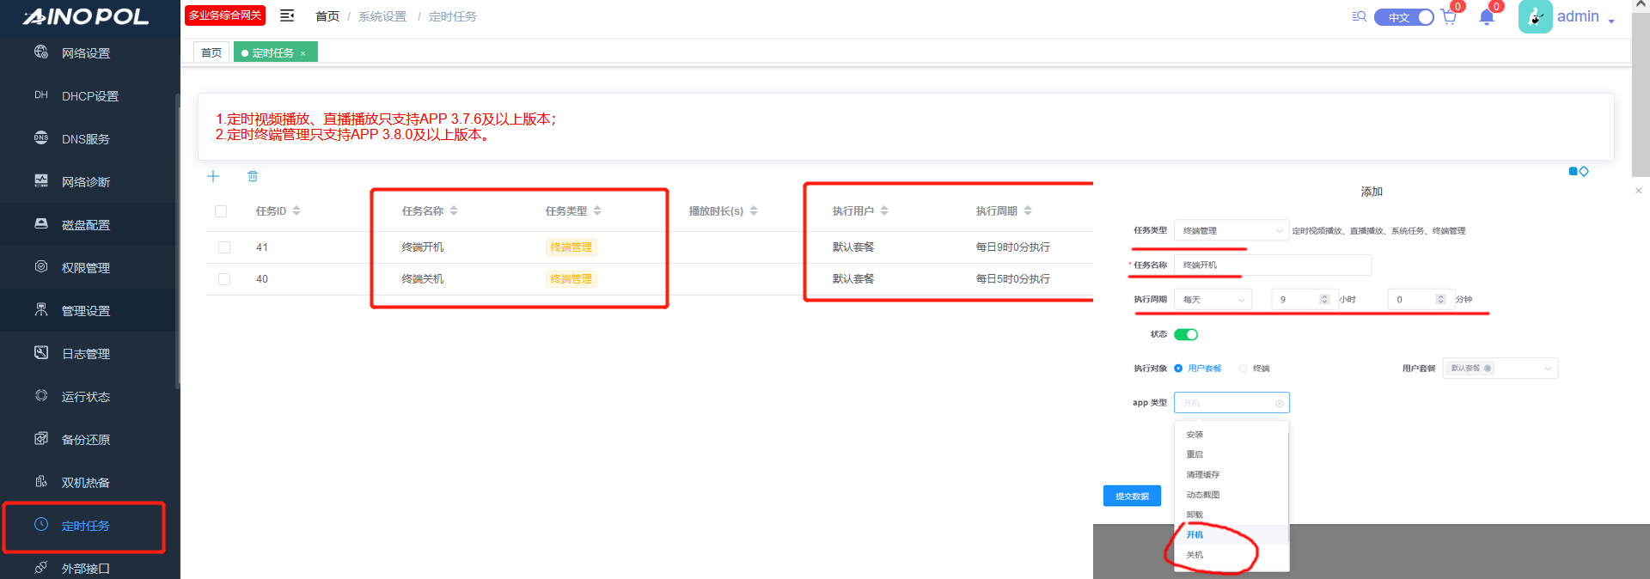Open the shopping cart icon
1650x579 pixels.
click(1449, 17)
